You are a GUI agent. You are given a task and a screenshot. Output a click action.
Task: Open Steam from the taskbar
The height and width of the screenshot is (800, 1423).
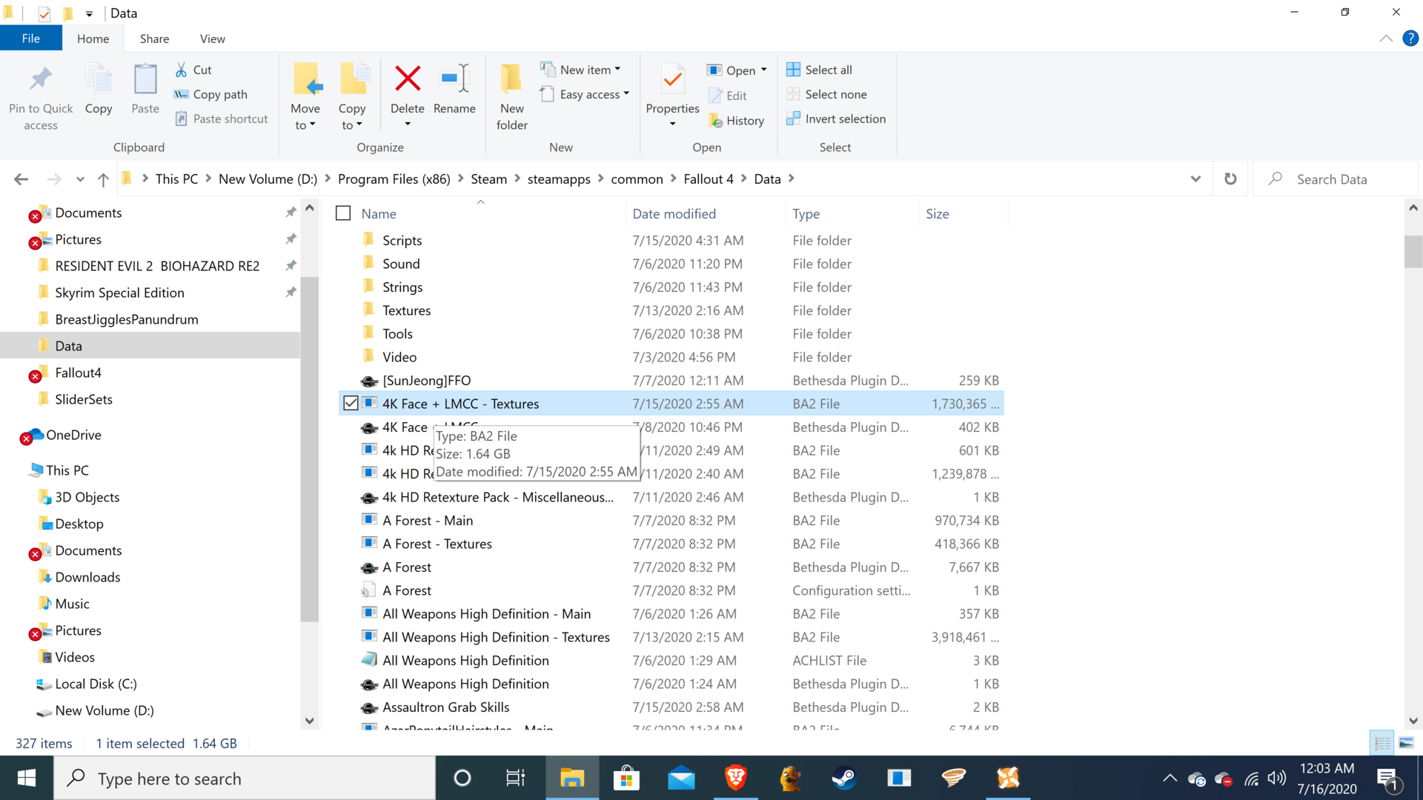844,778
